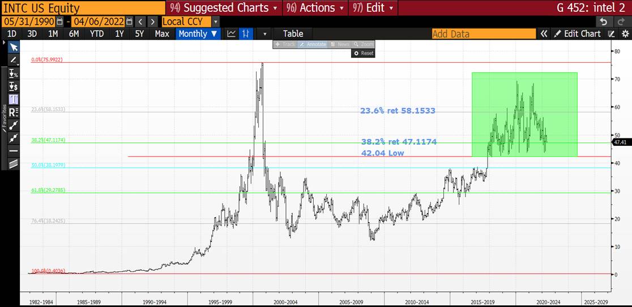Set range to Max
The width and height of the screenshot is (632, 307).
pos(162,34)
